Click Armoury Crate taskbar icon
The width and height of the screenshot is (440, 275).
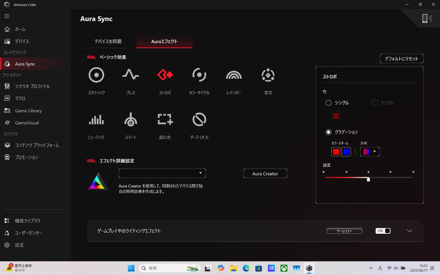(309, 268)
